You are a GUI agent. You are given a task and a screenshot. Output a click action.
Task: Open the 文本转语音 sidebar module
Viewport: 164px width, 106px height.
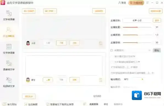coord(9,49)
